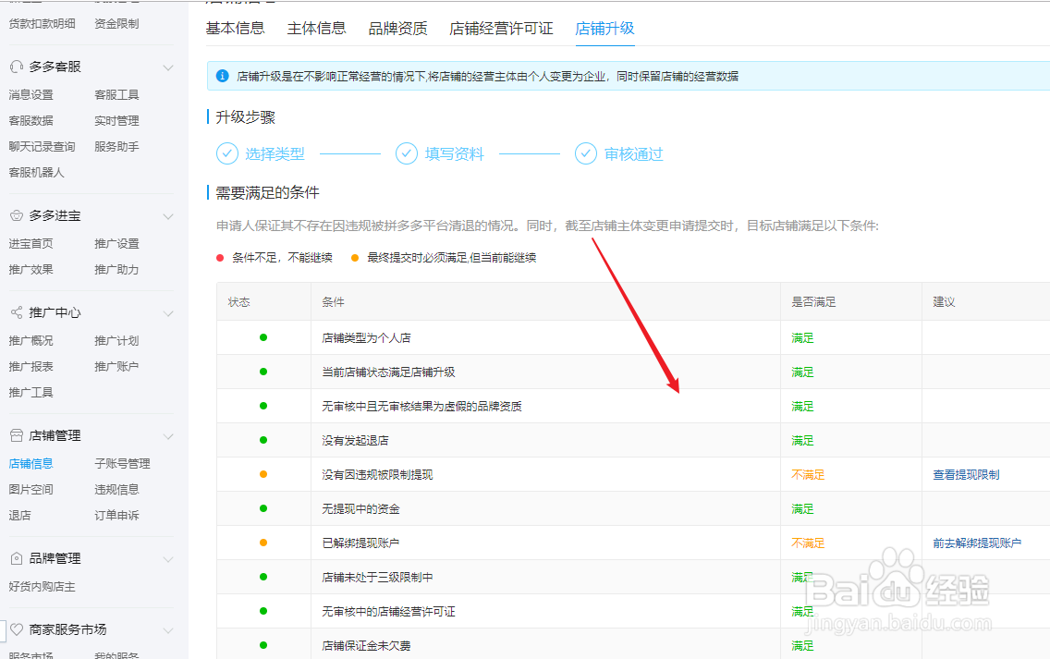Screen dimensions: 1050x659
Task: Switch to the 基本信息 tab
Action: [235, 28]
